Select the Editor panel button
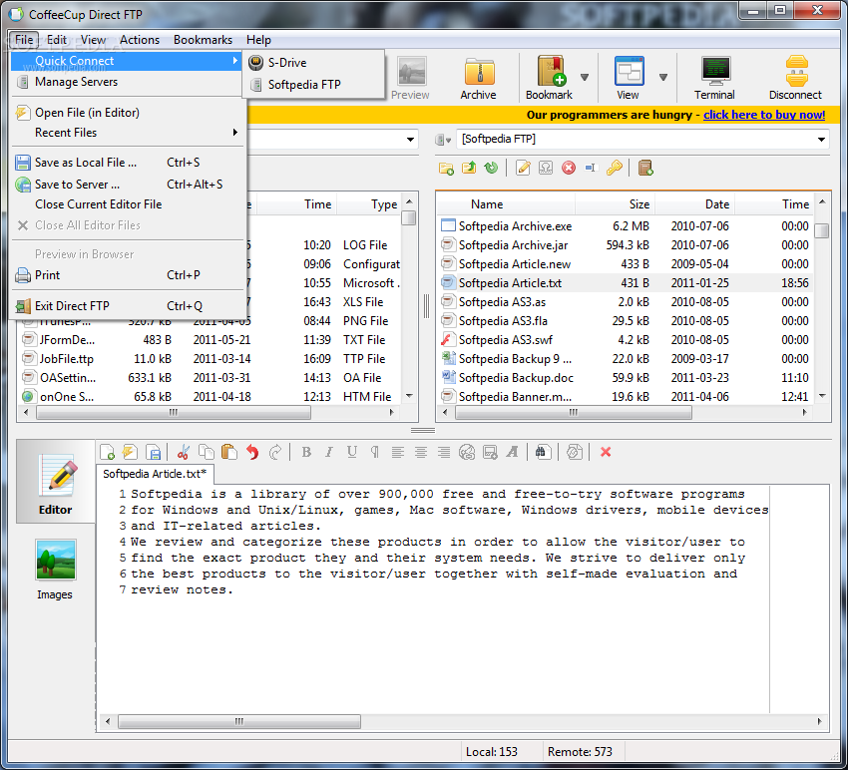The height and width of the screenshot is (770, 848). tap(55, 482)
